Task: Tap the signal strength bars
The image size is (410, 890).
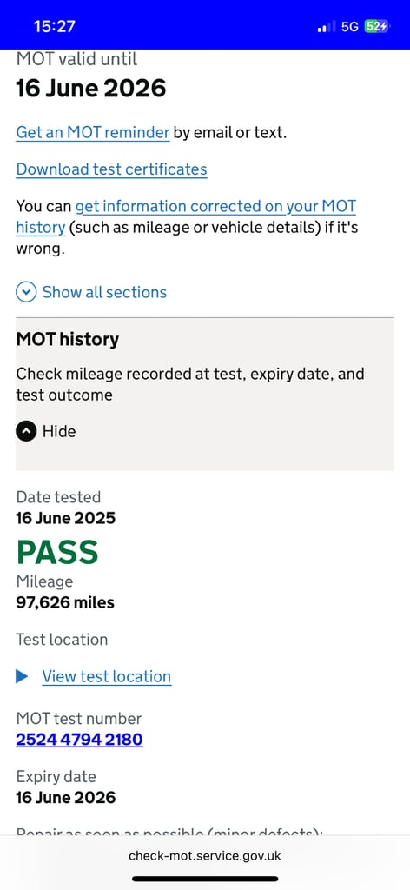Action: tap(326, 26)
